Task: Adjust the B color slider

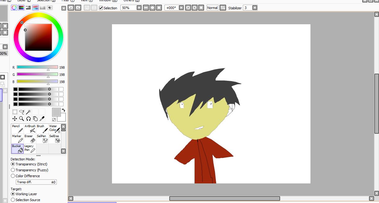Action: 37,81
